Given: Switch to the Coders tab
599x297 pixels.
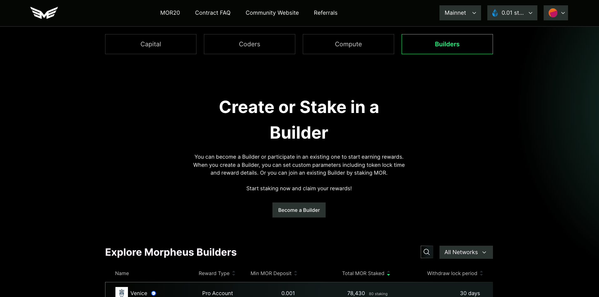Looking at the screenshot, I should [x=250, y=44].
